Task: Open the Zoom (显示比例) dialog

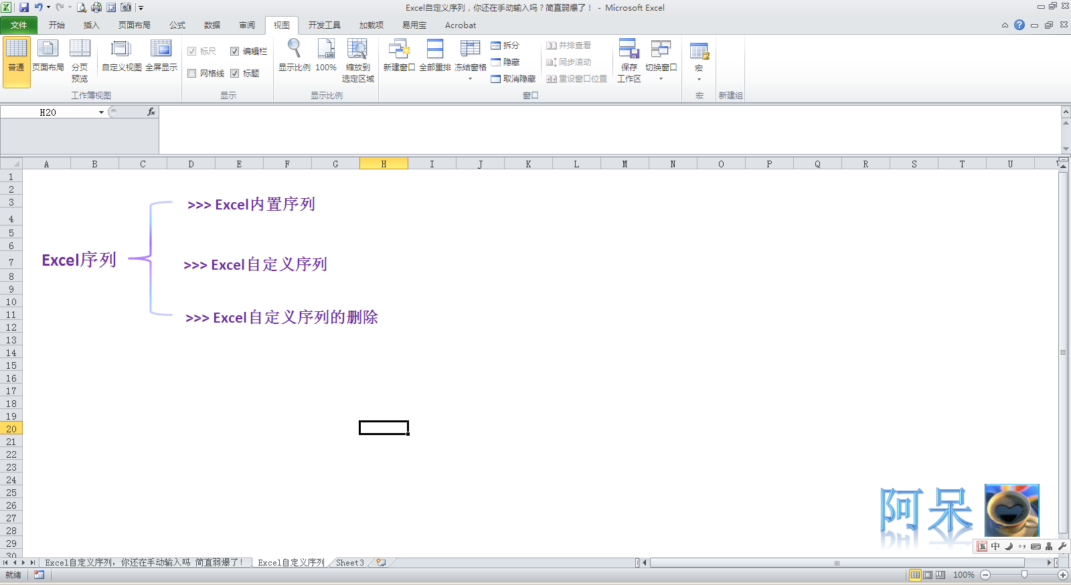Action: 295,56
